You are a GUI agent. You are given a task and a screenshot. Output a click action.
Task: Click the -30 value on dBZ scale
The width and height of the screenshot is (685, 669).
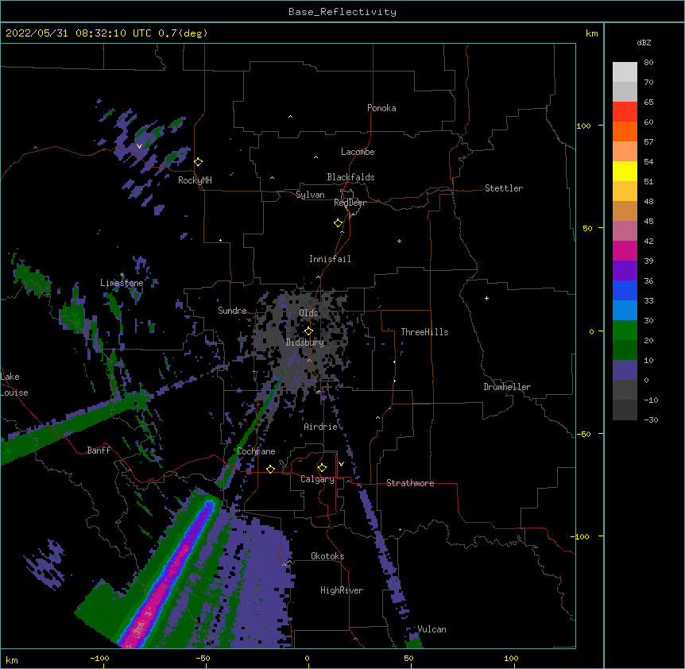[651, 420]
